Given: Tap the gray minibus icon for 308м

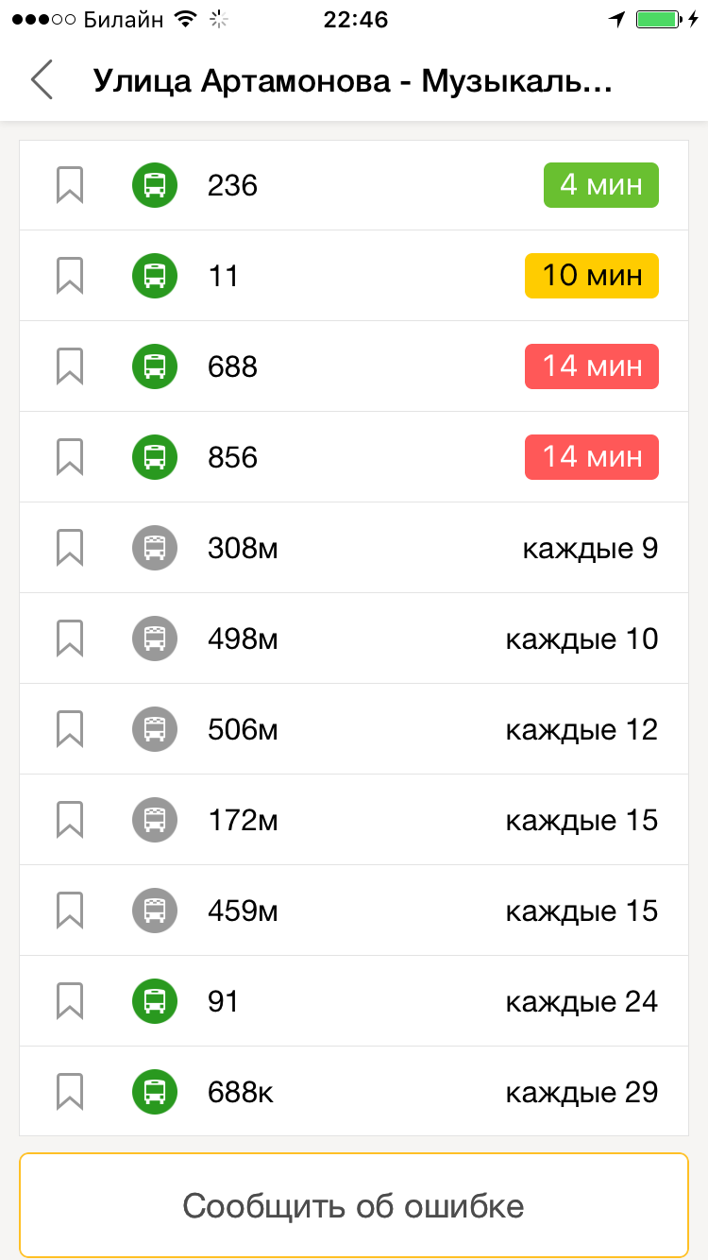Looking at the screenshot, I should pyautogui.click(x=155, y=548).
